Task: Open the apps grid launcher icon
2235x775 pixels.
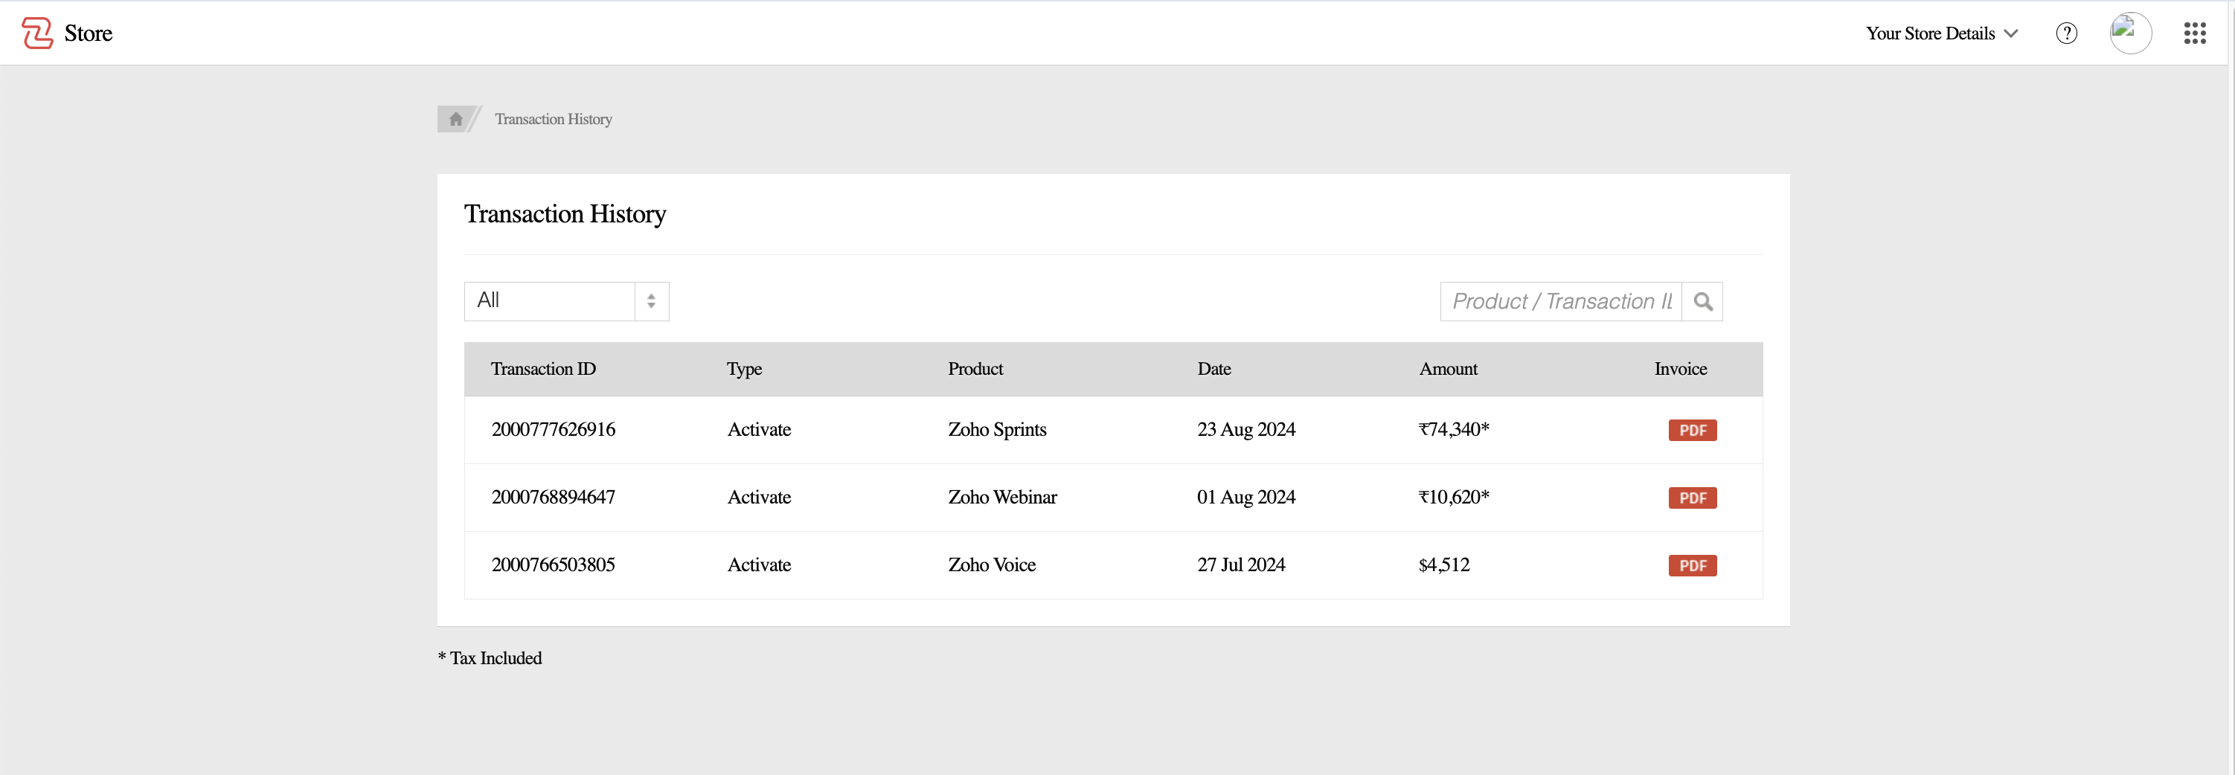Action: click(2194, 33)
